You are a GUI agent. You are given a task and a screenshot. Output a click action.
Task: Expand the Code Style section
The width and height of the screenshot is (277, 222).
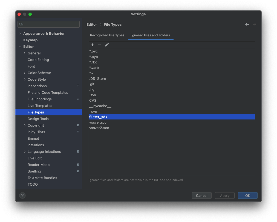click(24, 79)
